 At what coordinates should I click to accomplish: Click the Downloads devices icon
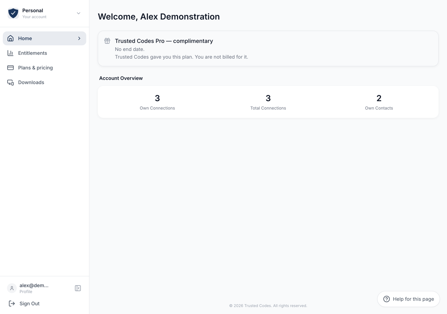pos(10,82)
